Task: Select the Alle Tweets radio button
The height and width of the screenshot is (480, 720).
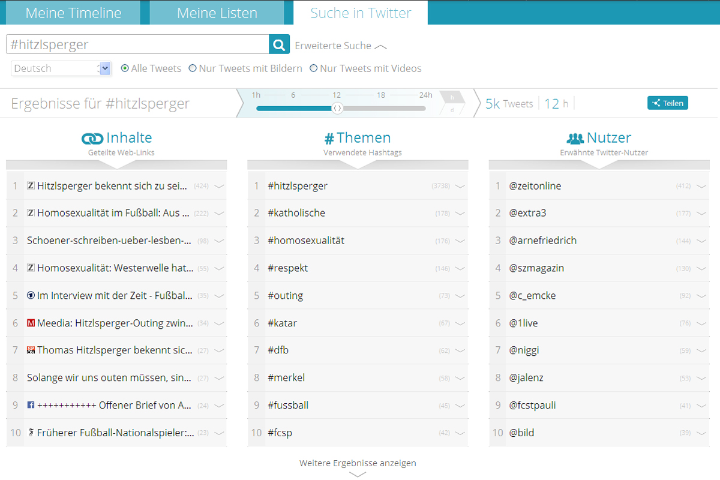Action: tap(125, 68)
